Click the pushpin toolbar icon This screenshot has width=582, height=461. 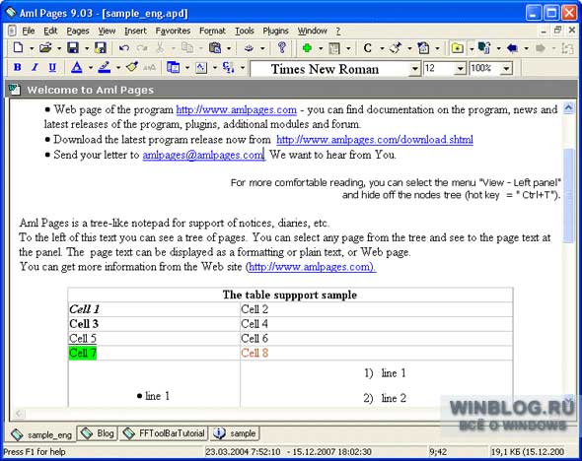396,48
